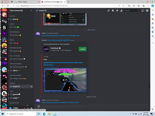Collapse the ANNOUNCEMENTS category

click(x=15, y=64)
